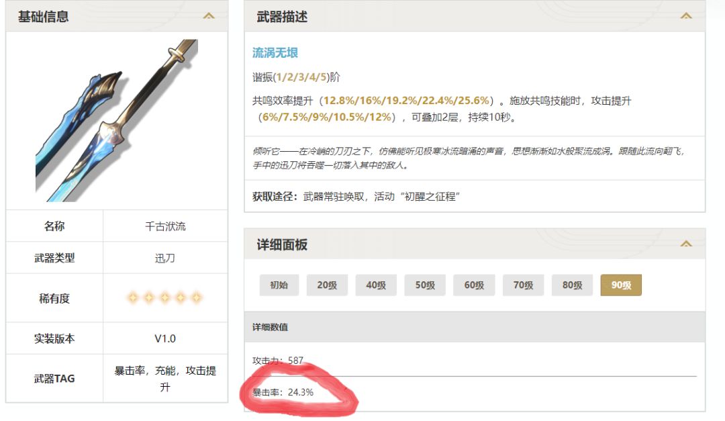The width and height of the screenshot is (725, 421).
Task: Click the weapon sword image
Action: (117, 120)
